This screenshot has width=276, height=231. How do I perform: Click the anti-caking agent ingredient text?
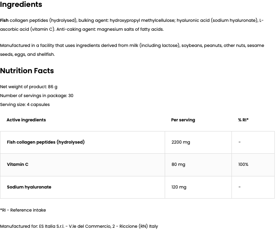pyautogui.click(x=110, y=29)
